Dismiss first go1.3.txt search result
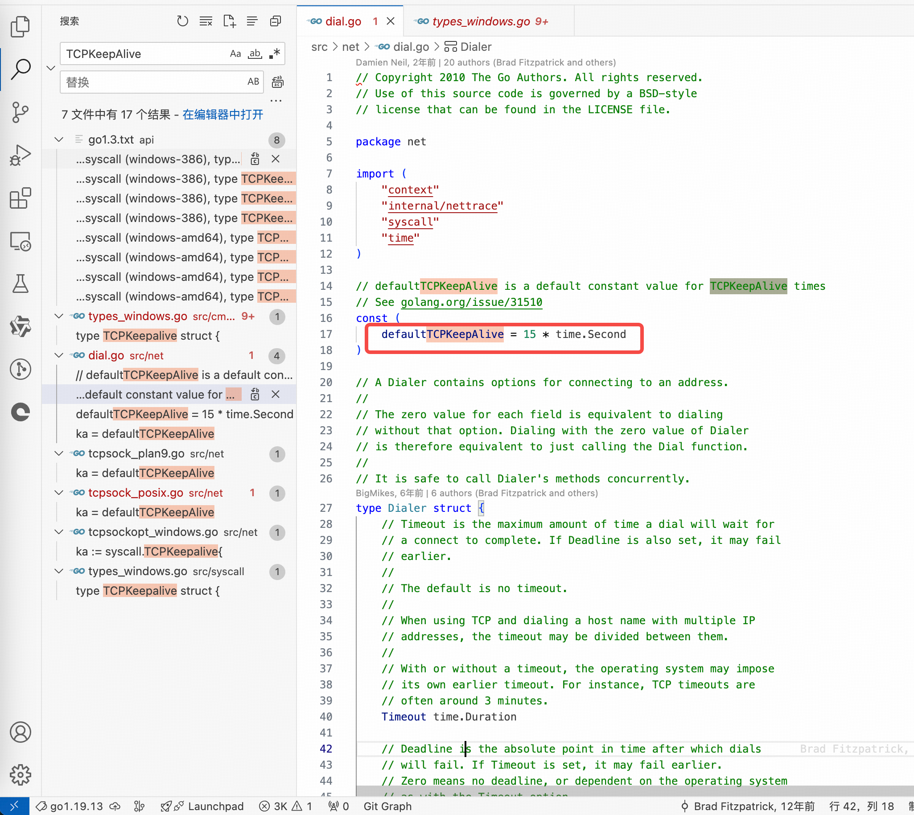914x815 pixels. click(276, 159)
